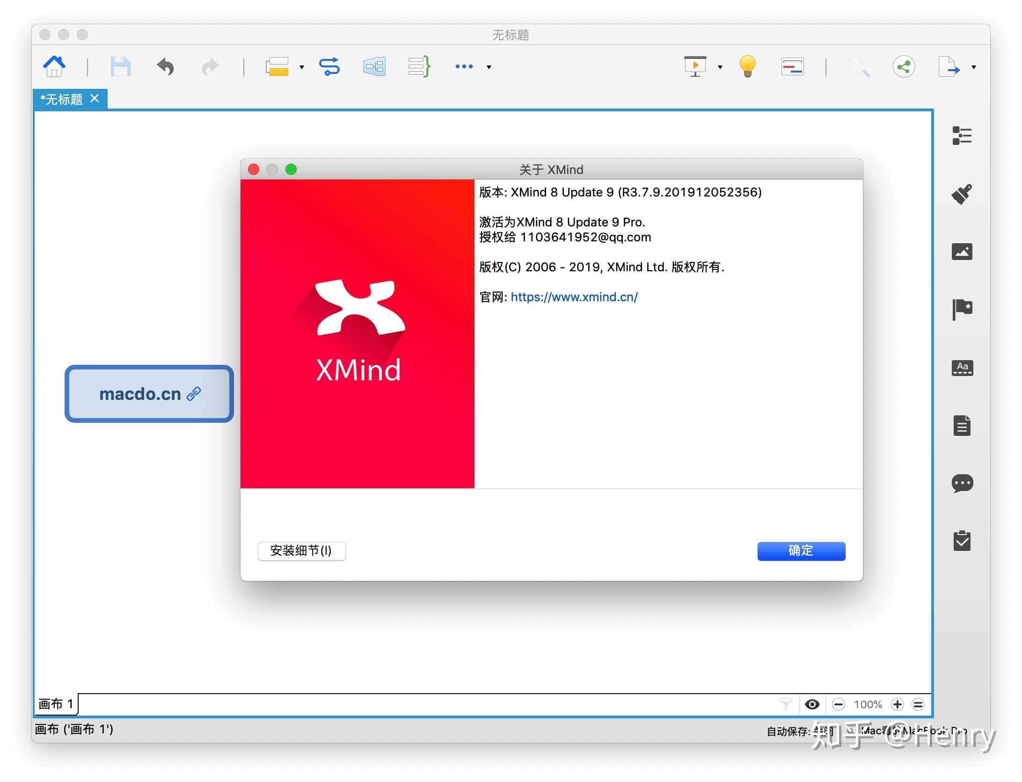This screenshot has width=1022, height=782.
Task: Add a relationship with the blue curved arrows icon
Action: [329, 66]
